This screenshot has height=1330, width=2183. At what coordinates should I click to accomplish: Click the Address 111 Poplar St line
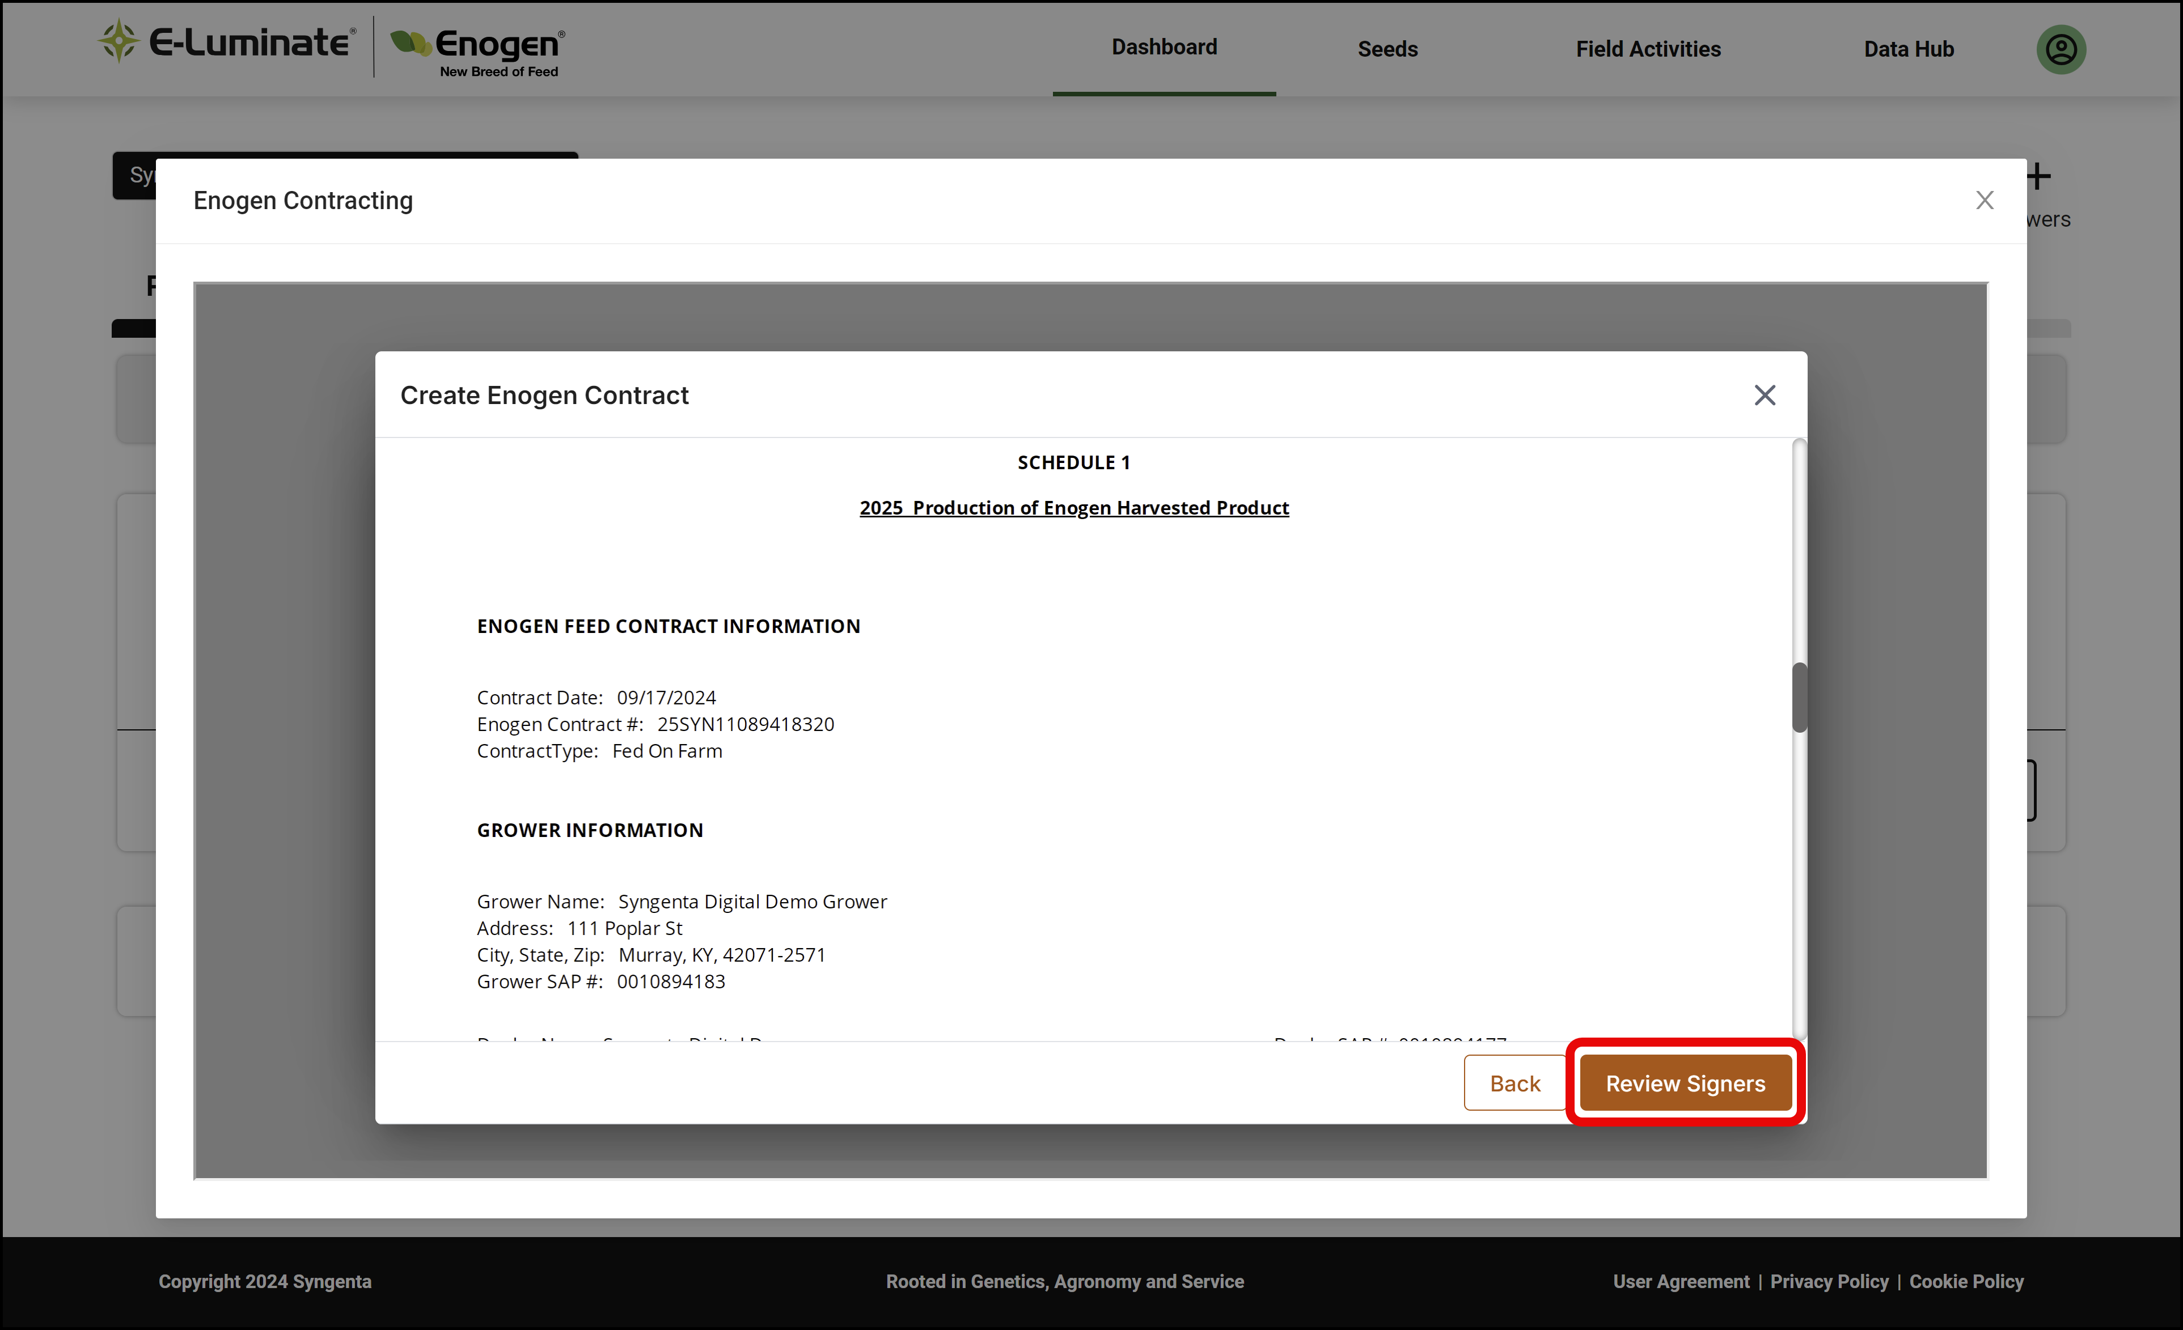579,928
